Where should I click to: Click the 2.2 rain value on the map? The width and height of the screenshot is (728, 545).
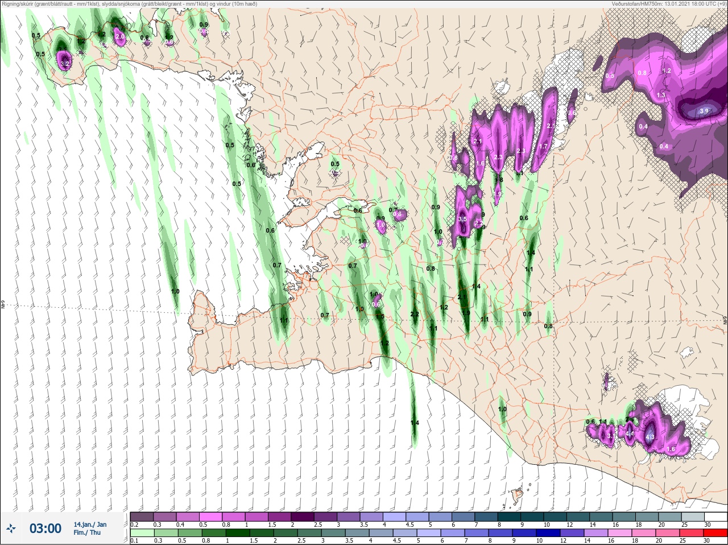pyautogui.click(x=415, y=314)
